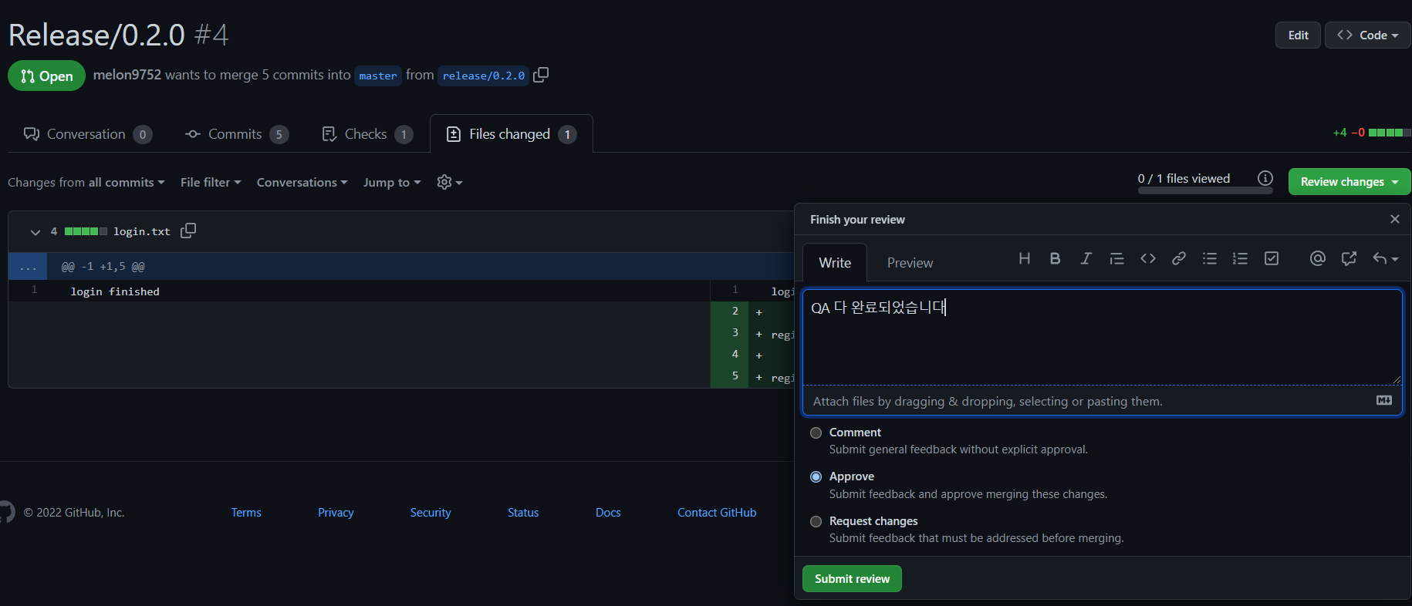This screenshot has width=1412, height=606.
Task: Copy login.txt file path icon
Action: (188, 231)
